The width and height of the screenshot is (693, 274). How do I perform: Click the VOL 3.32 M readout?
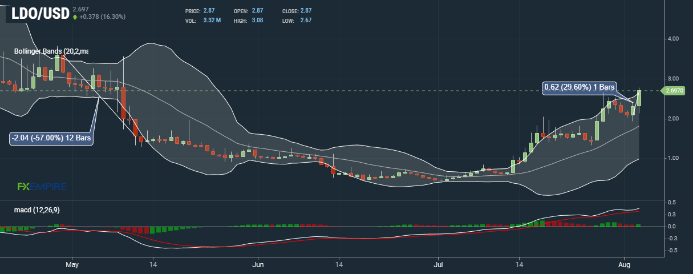(212, 21)
